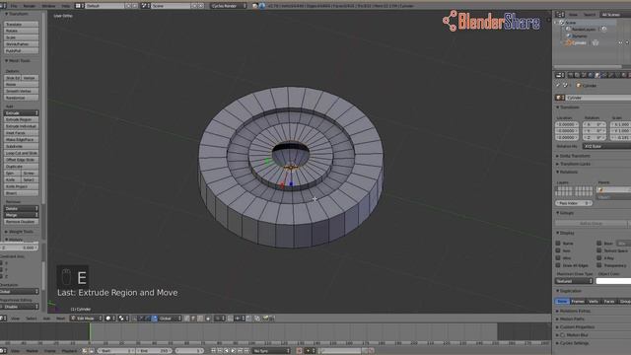This screenshot has width=631, height=355.
Task: Open the Object properties tab icon
Action: pyautogui.click(x=597, y=75)
